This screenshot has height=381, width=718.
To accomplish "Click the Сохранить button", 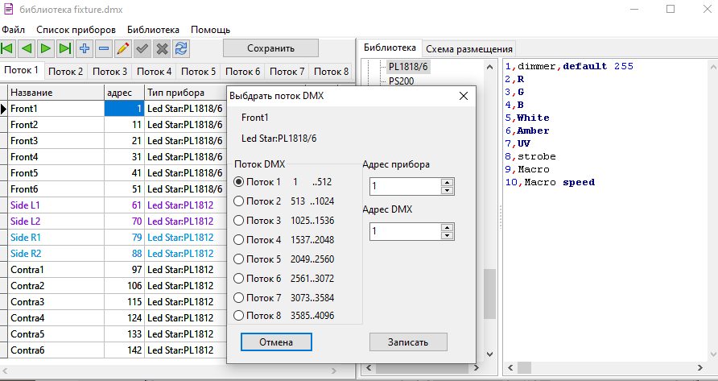I will pos(270,48).
